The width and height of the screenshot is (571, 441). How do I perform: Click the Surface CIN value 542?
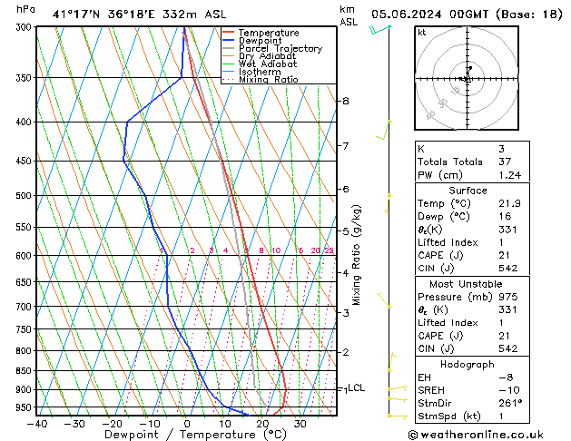[x=508, y=269]
